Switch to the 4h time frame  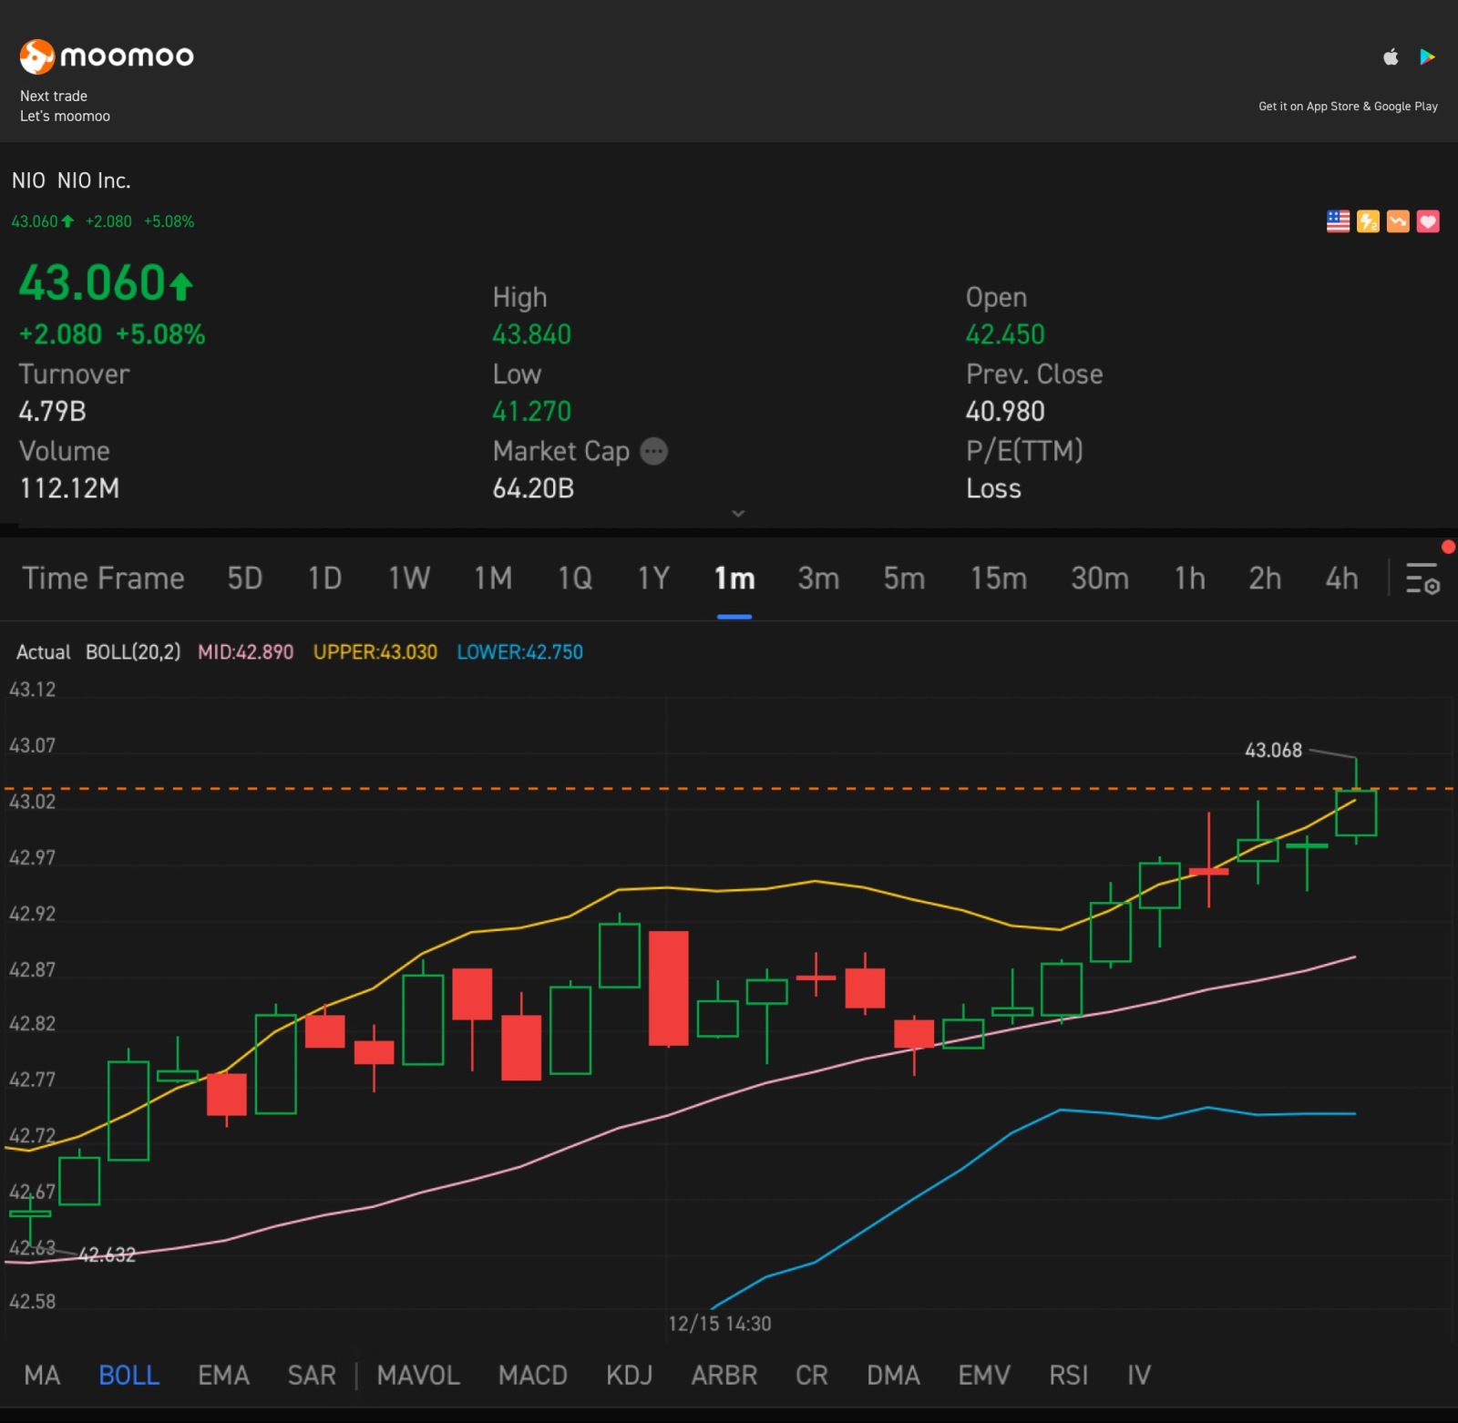1341,578
